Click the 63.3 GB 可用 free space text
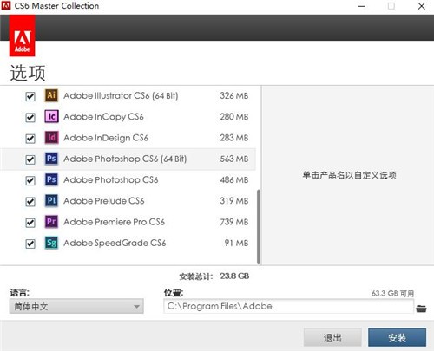This screenshot has width=434, height=351. point(392,294)
